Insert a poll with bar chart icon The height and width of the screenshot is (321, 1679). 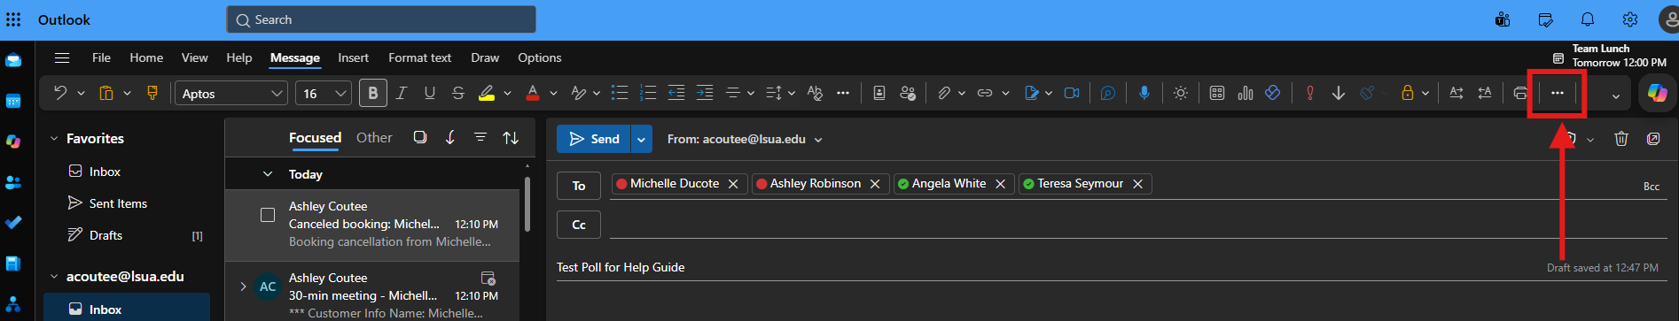tap(1246, 93)
